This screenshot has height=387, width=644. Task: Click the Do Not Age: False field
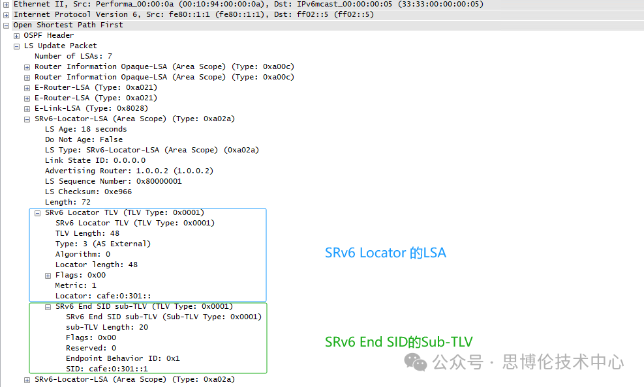84,139
